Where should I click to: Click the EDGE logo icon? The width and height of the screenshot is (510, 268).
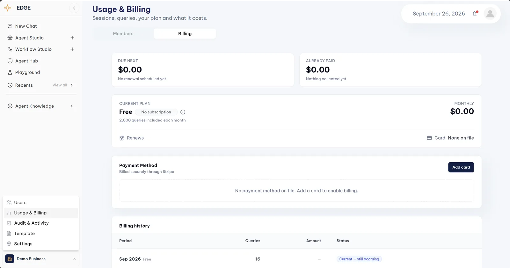8,8
